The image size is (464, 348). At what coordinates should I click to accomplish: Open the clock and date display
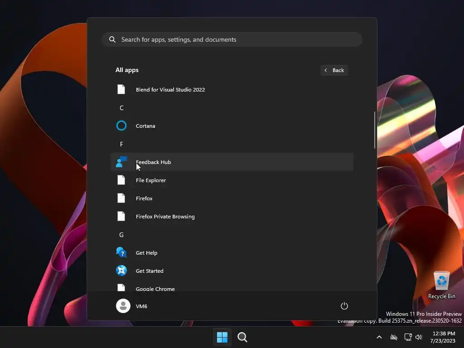(x=443, y=337)
